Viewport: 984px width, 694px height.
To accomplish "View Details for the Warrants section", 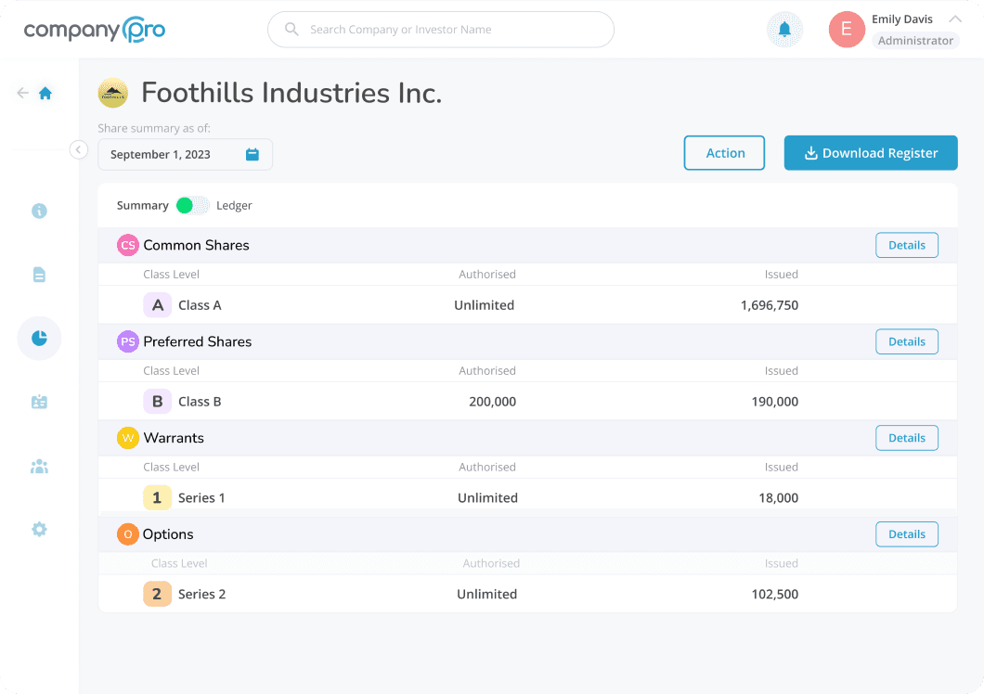I will [x=906, y=438].
